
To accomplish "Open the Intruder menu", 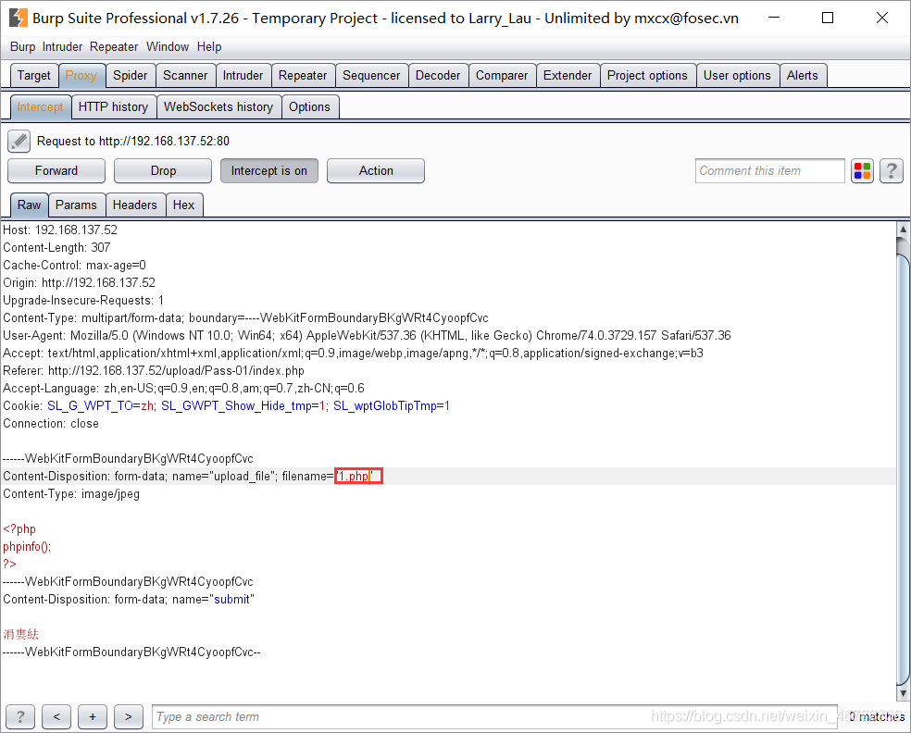I will (62, 46).
